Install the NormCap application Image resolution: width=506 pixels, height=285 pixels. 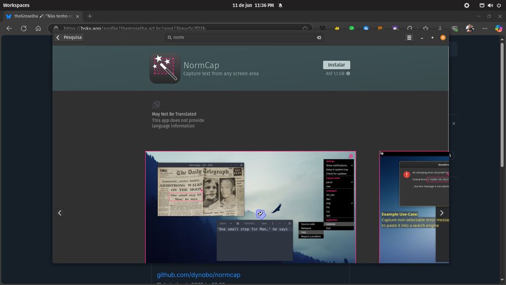336,65
